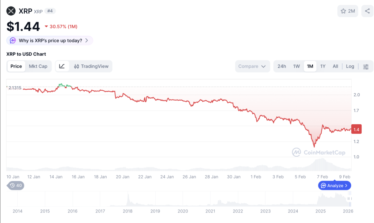The height and width of the screenshot is (223, 374).
Task: Select the line chart icon
Action: click(x=62, y=66)
